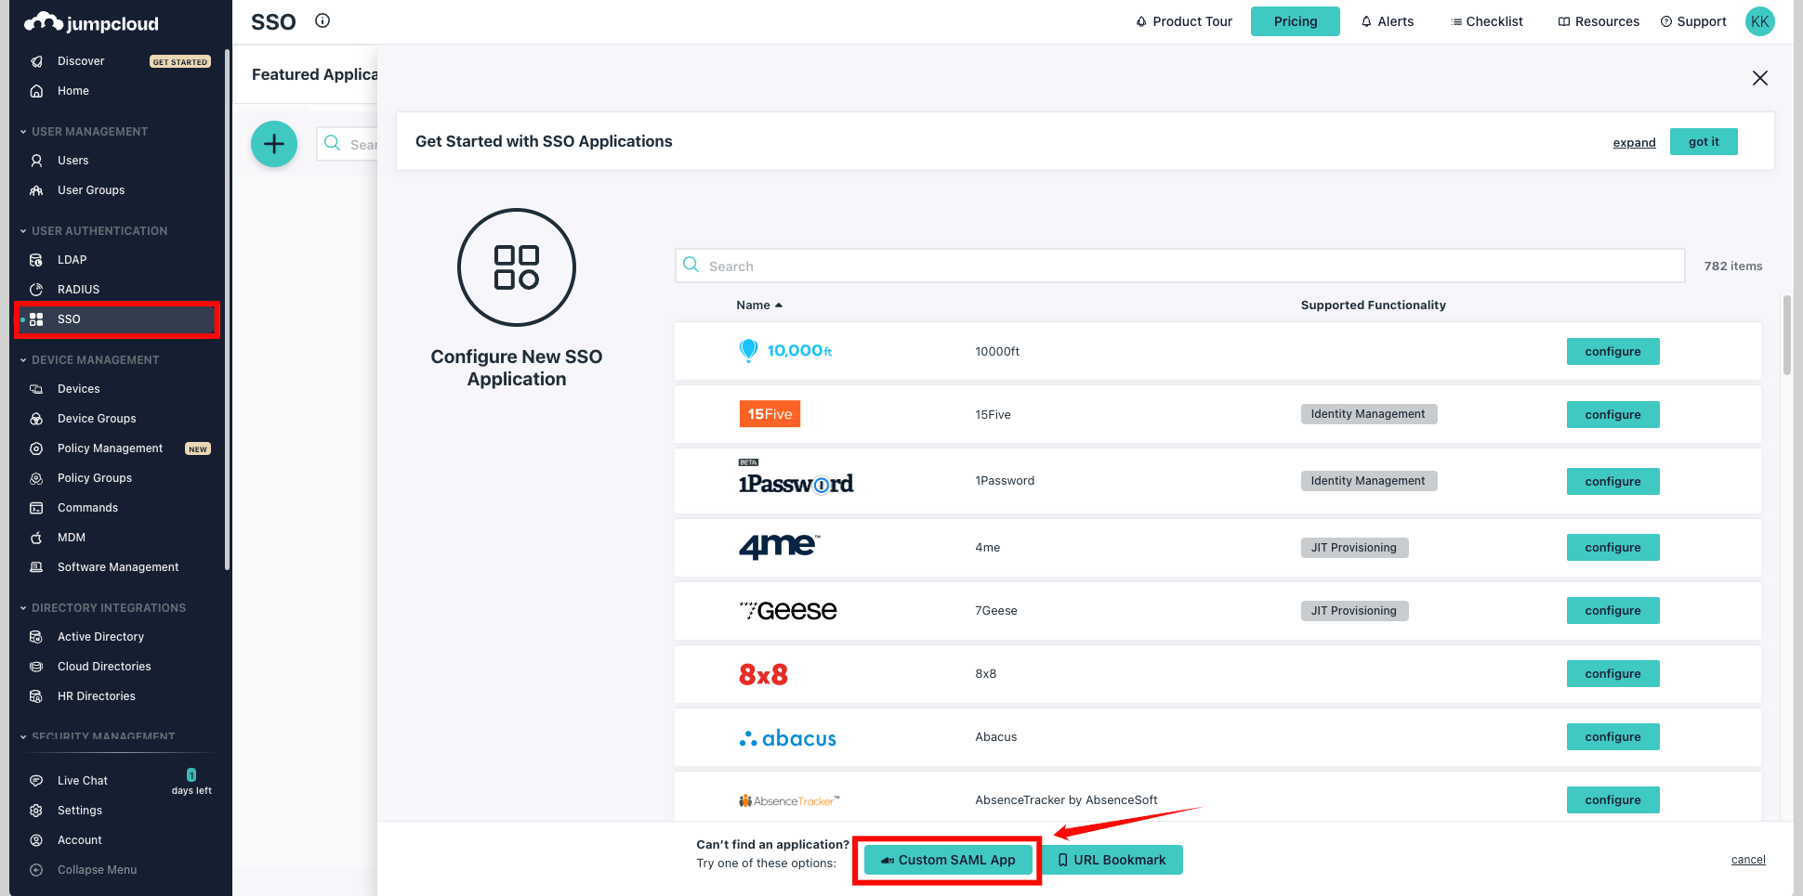Click the Live Chat bubble icon
The height and width of the screenshot is (896, 1803).
(x=36, y=781)
